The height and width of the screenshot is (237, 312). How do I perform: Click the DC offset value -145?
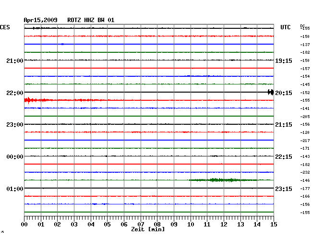(305, 84)
